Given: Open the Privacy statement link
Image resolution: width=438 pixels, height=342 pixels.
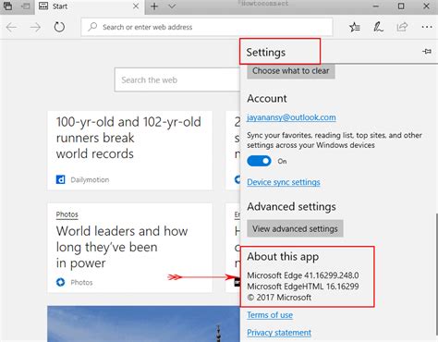Looking at the screenshot, I should (279, 333).
